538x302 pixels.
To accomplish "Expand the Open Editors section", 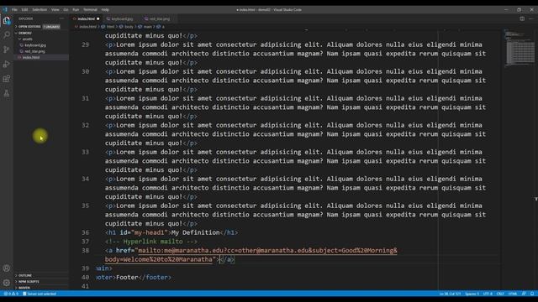I will click(x=29, y=27).
